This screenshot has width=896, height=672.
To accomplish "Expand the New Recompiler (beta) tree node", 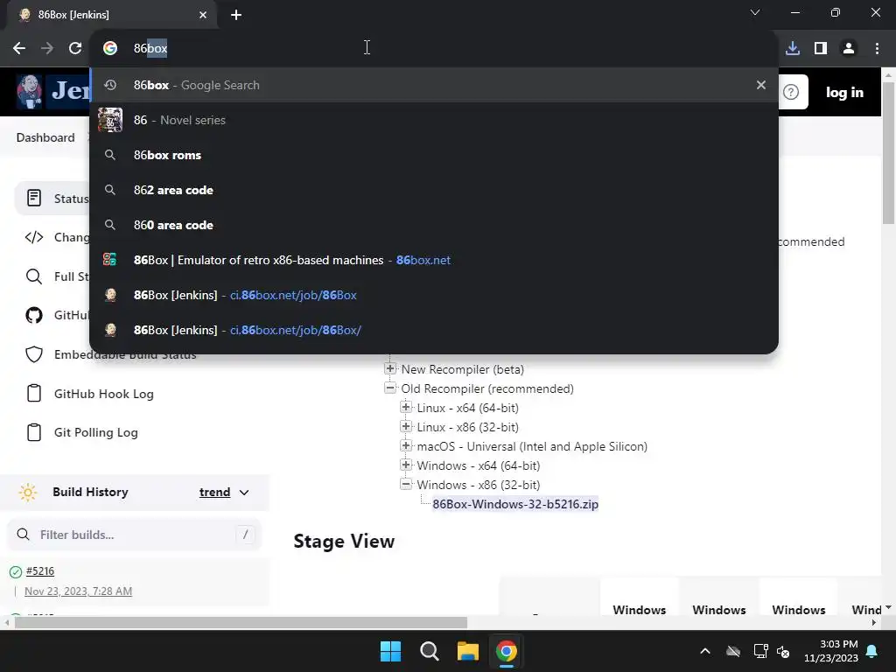I will tap(390, 368).
